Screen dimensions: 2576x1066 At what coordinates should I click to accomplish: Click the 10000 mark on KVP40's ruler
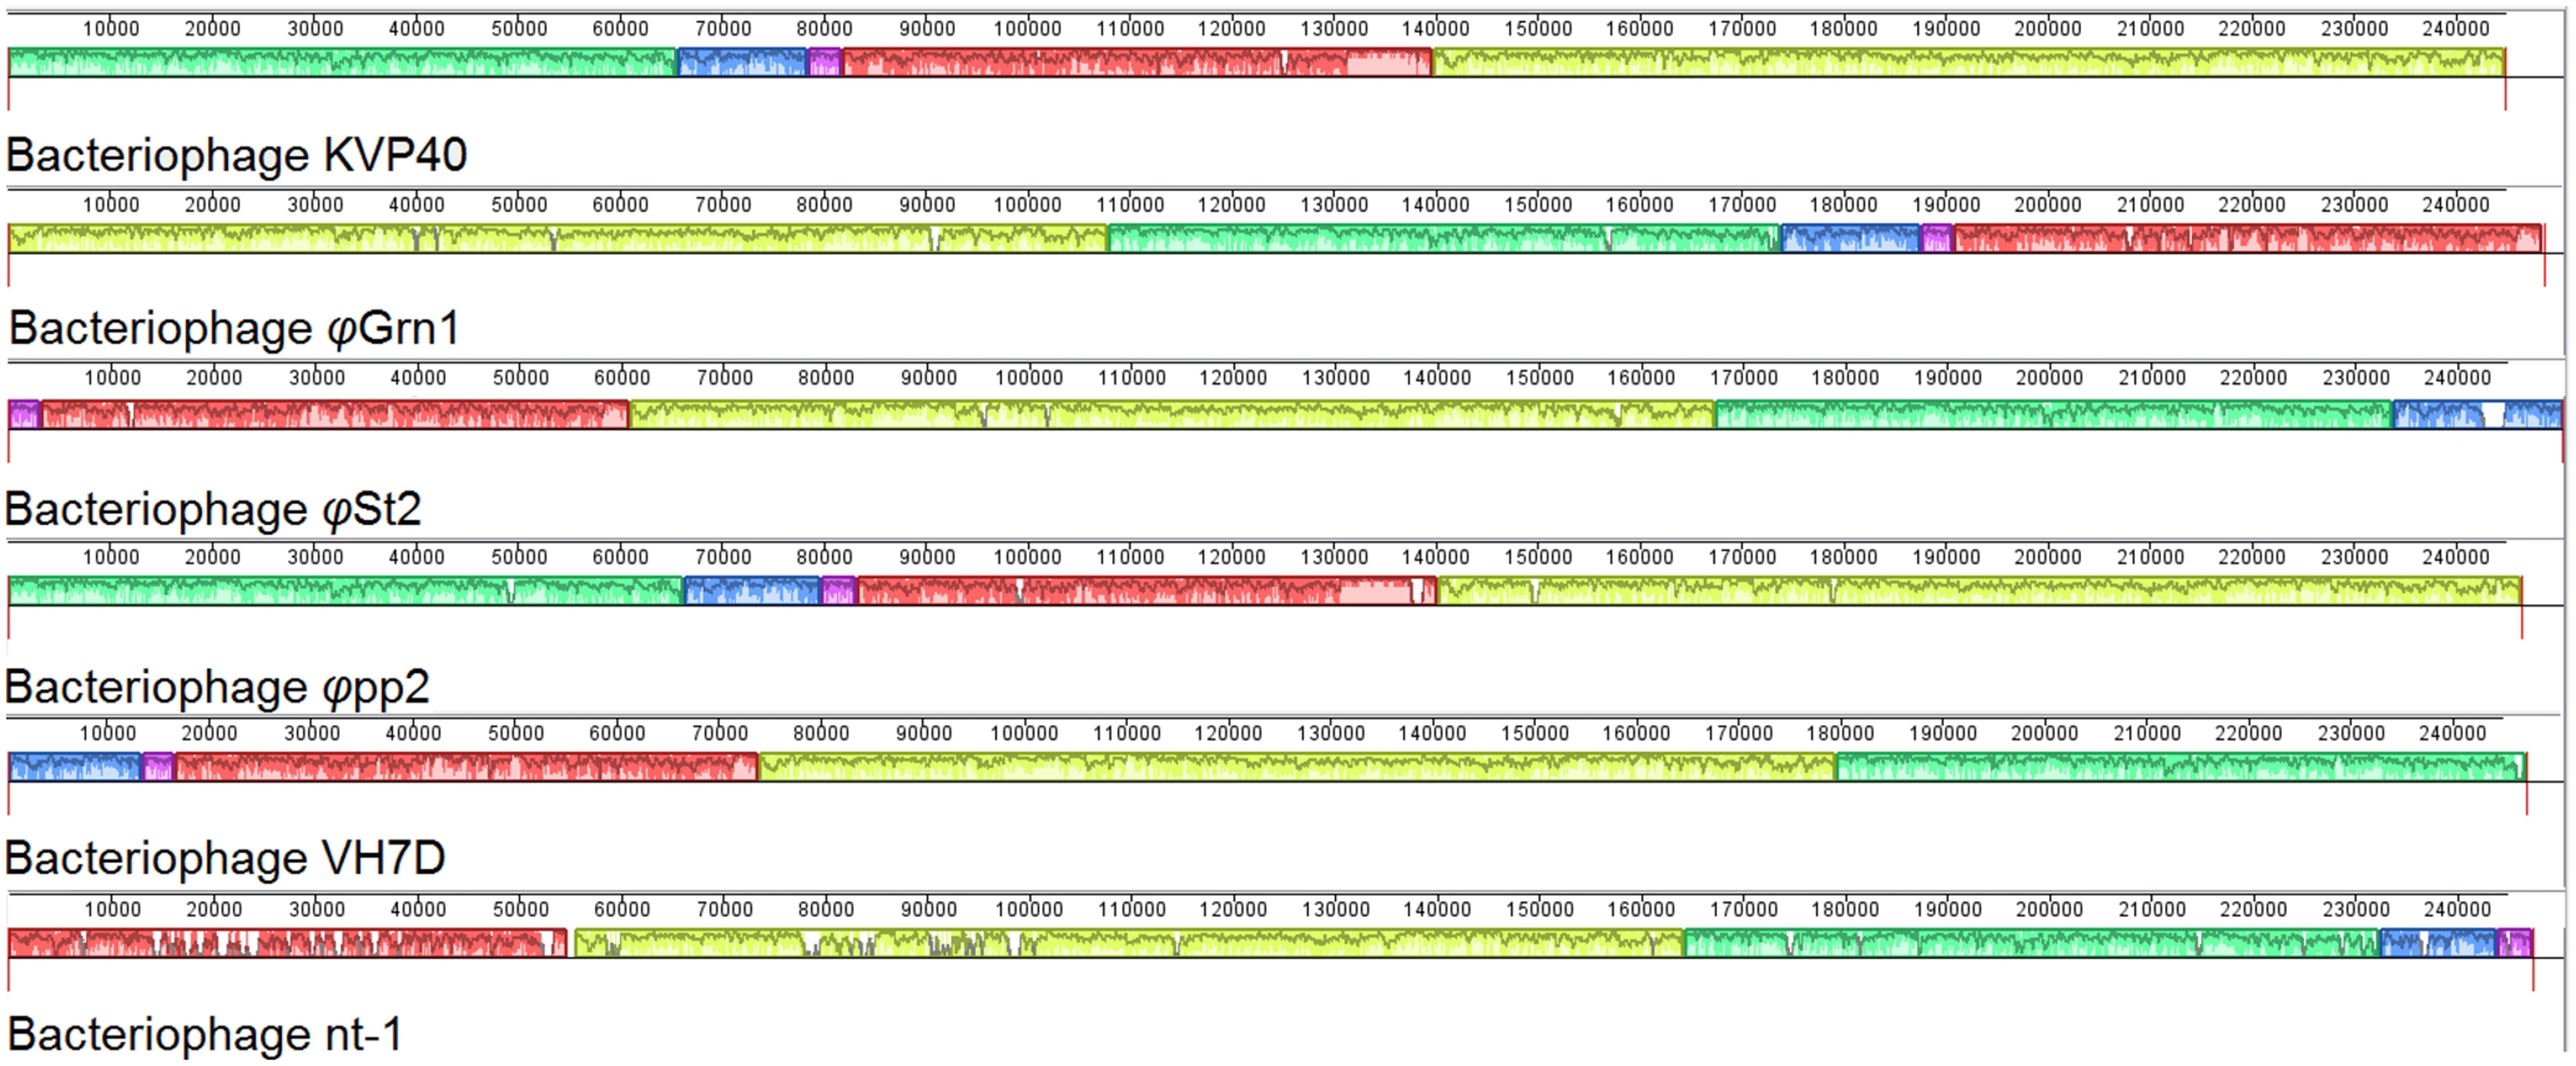tap(111, 29)
